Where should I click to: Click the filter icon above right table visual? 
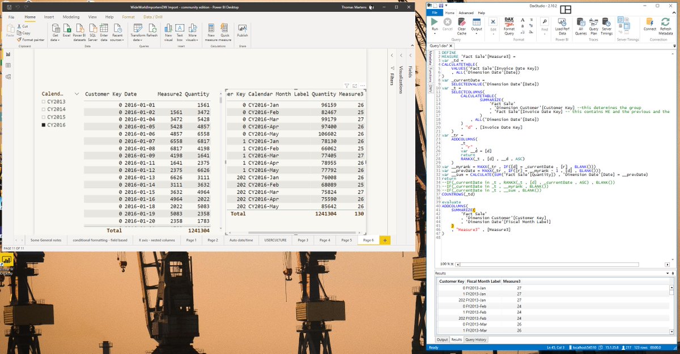point(347,86)
